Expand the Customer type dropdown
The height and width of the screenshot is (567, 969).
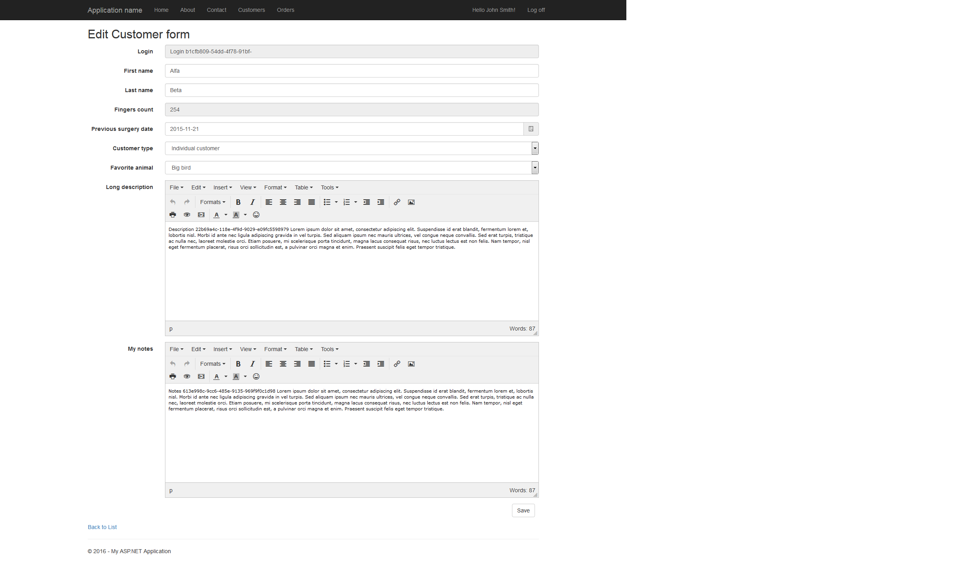pos(533,148)
